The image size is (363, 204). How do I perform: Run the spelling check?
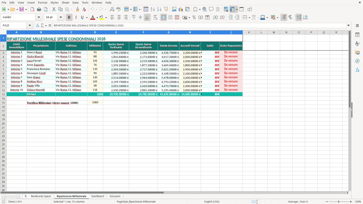coord(118,9)
